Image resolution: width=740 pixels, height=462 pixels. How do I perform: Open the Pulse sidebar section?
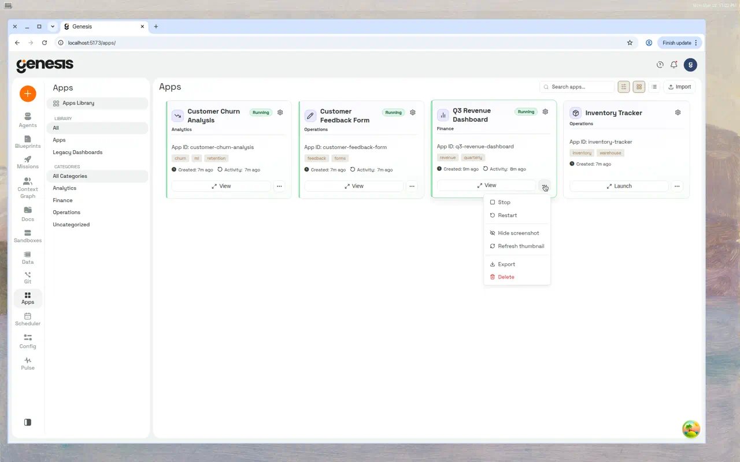[28, 363]
